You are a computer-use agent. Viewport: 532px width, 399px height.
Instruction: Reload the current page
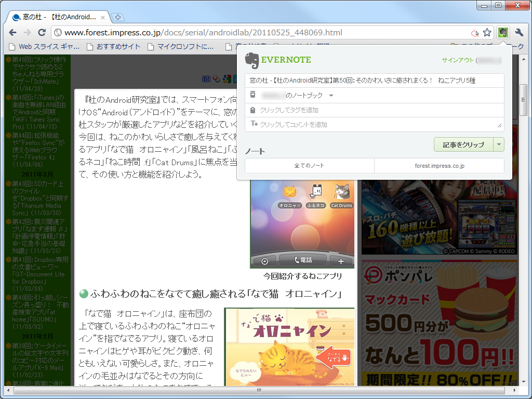(x=42, y=32)
